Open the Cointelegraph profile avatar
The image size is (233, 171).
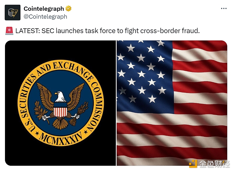pos(13,13)
